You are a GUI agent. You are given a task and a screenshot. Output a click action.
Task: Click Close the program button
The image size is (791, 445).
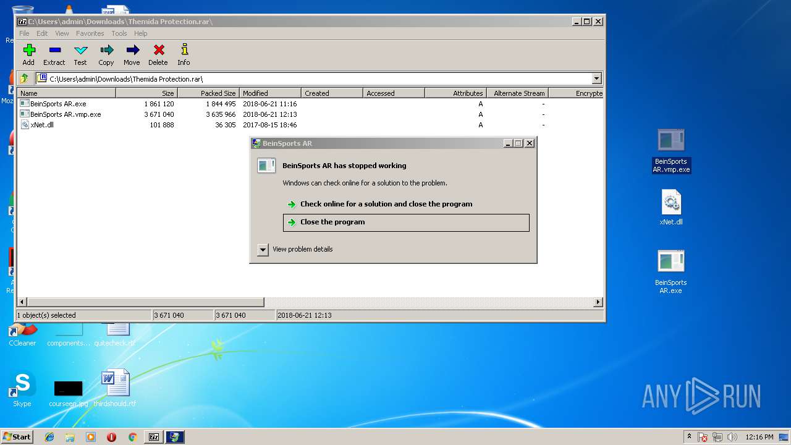click(x=406, y=222)
